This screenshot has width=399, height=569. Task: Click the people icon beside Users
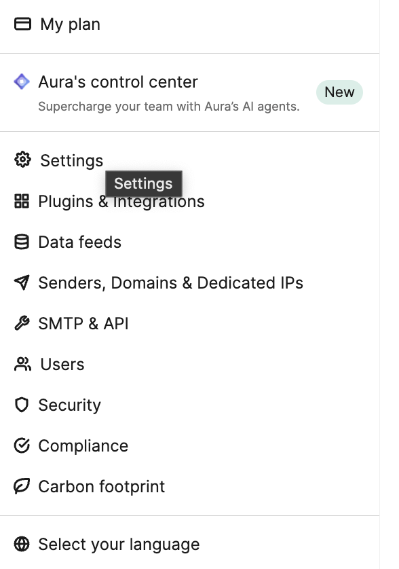[22, 364]
